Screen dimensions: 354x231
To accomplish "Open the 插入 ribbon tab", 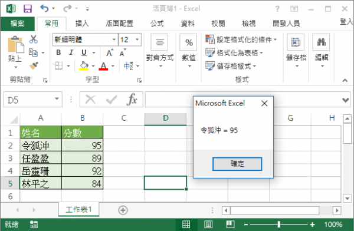I will [x=82, y=23].
